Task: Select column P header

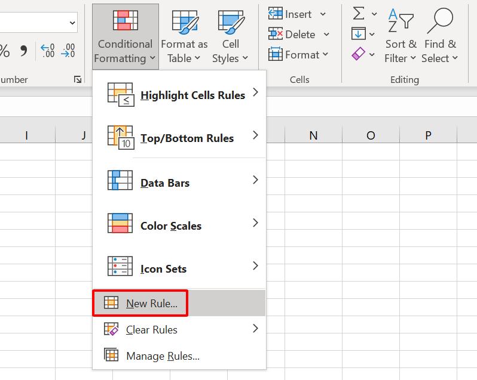Action: [428, 135]
